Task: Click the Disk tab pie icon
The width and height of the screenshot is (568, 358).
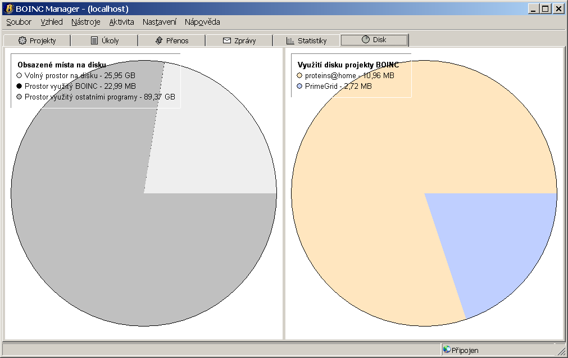Action: click(366, 39)
